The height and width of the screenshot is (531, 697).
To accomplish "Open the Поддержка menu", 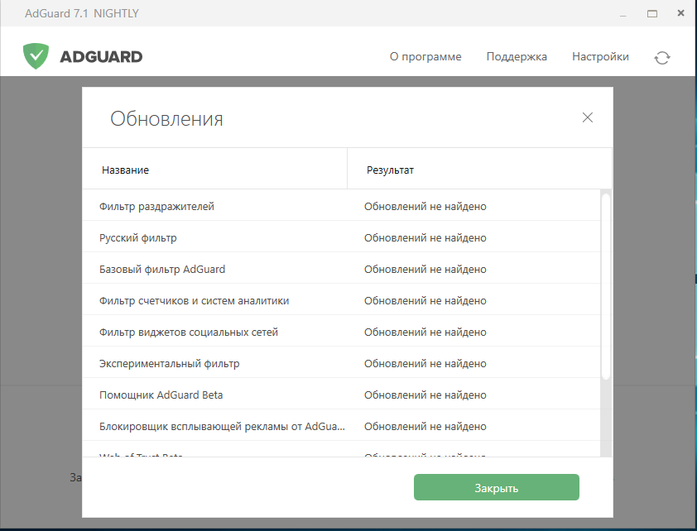I will 517,57.
